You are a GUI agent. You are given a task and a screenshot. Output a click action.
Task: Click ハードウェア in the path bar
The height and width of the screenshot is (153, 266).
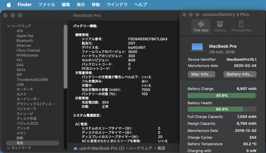[x=141, y=148]
